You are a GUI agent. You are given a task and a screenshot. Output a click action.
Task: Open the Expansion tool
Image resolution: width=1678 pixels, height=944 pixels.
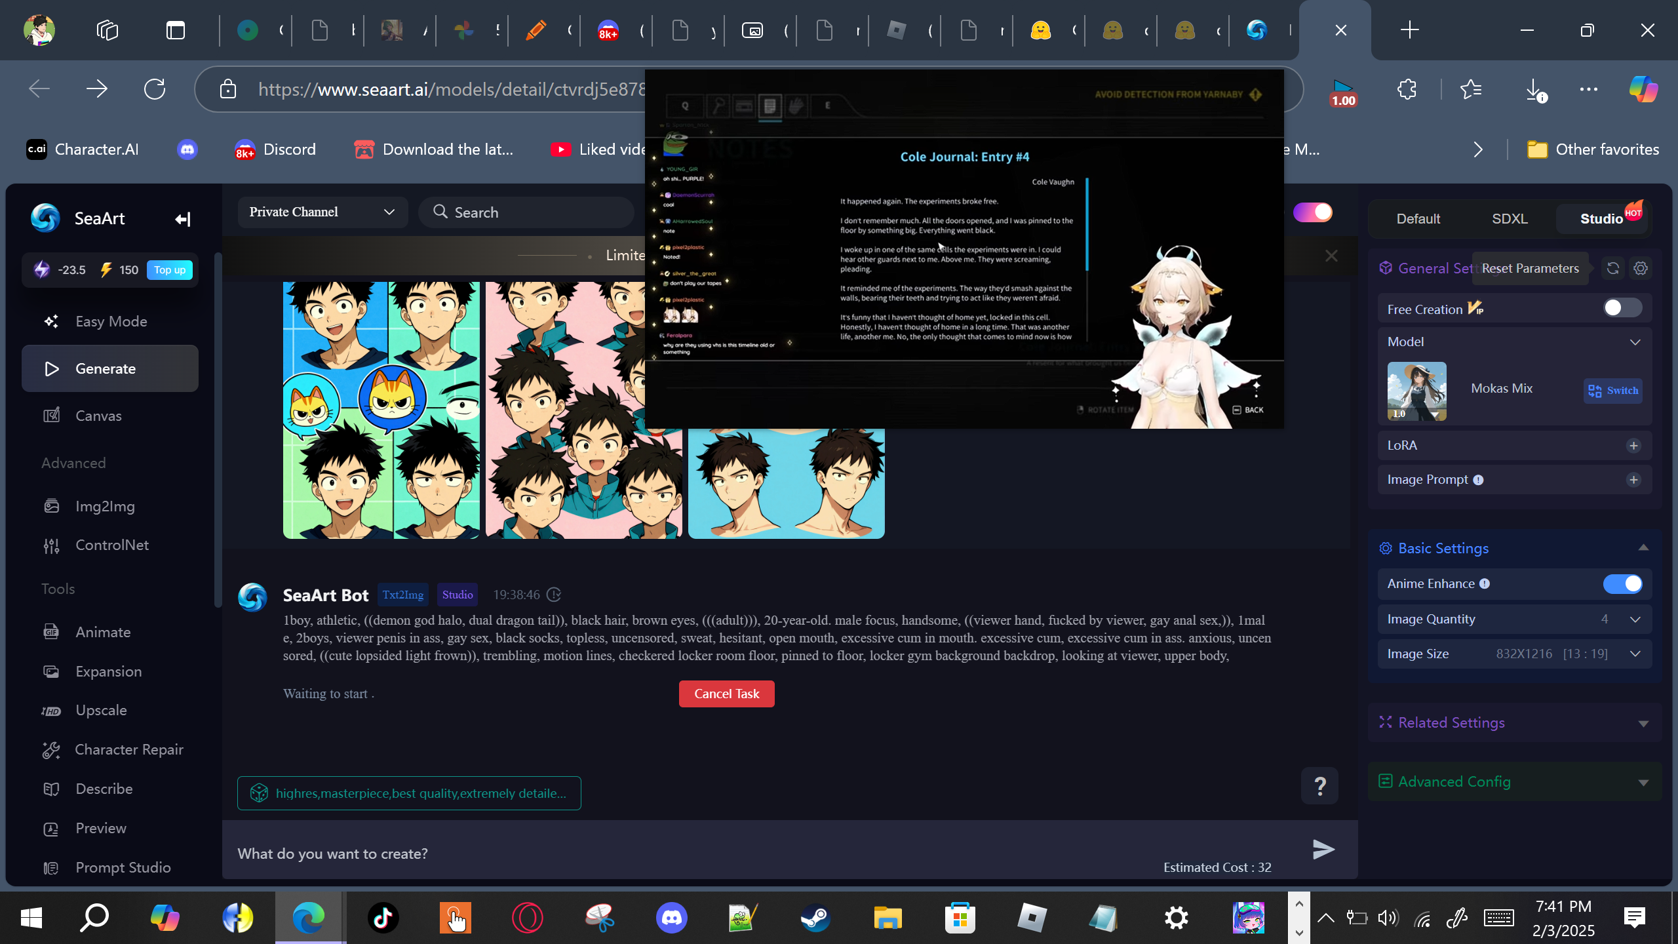110,671
